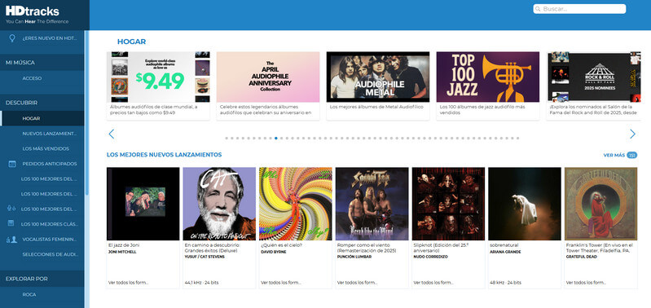
Task: Click the female vocalist icon in the sidebar
Action: (11, 239)
